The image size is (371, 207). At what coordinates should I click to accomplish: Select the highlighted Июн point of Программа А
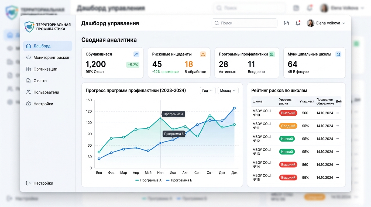[x=160, y=118]
